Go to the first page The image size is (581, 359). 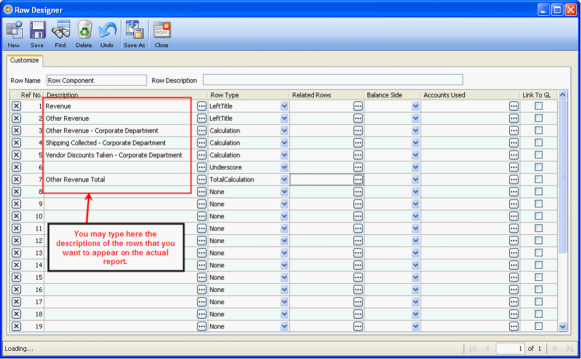point(472,348)
